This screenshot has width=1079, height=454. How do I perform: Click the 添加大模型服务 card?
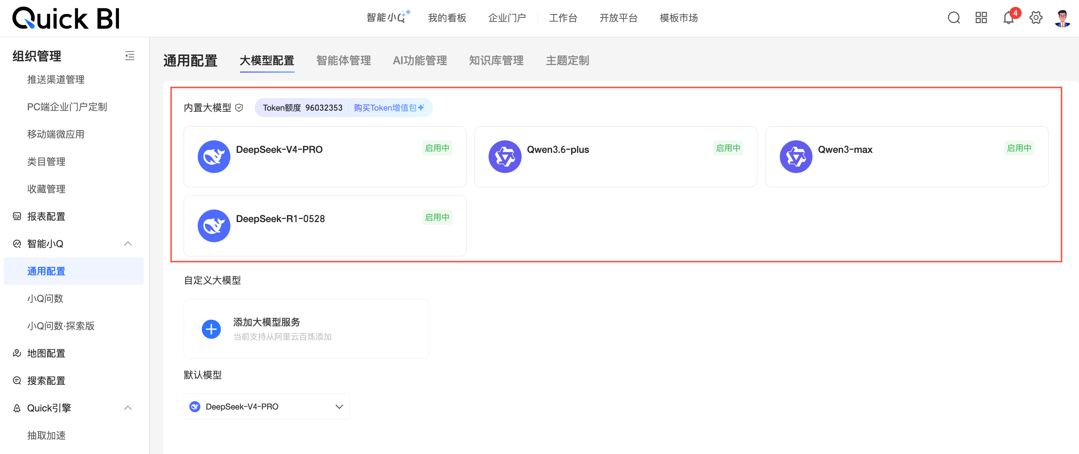[x=306, y=329]
